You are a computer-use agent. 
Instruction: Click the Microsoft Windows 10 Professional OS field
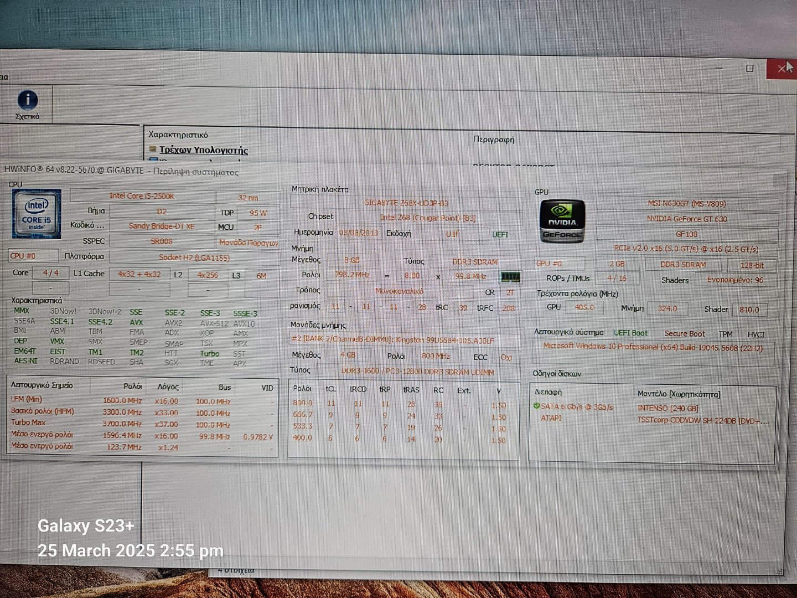pos(653,353)
